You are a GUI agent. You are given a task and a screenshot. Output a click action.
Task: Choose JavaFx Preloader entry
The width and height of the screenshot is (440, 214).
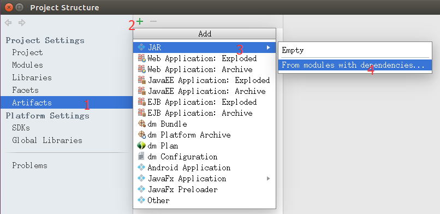tap(204, 189)
